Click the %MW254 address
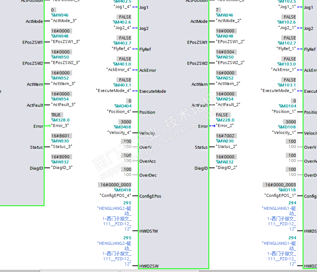 point(225,99)
